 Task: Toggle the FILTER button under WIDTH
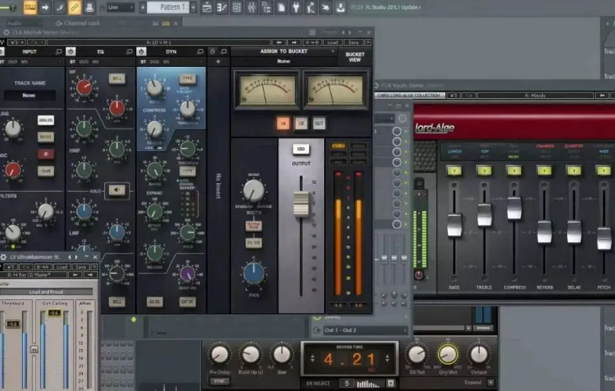tap(254, 243)
